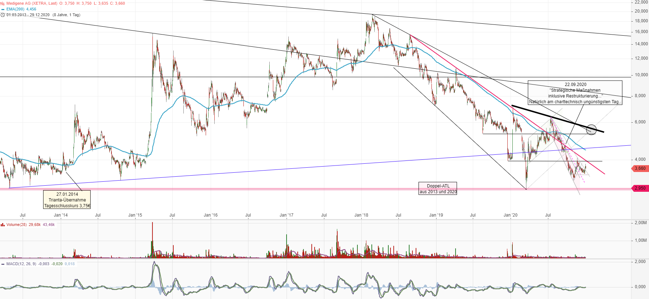Viewport: 649px width, 299px height.
Task: Click the low value L: 3,635
Action: coord(101,3)
